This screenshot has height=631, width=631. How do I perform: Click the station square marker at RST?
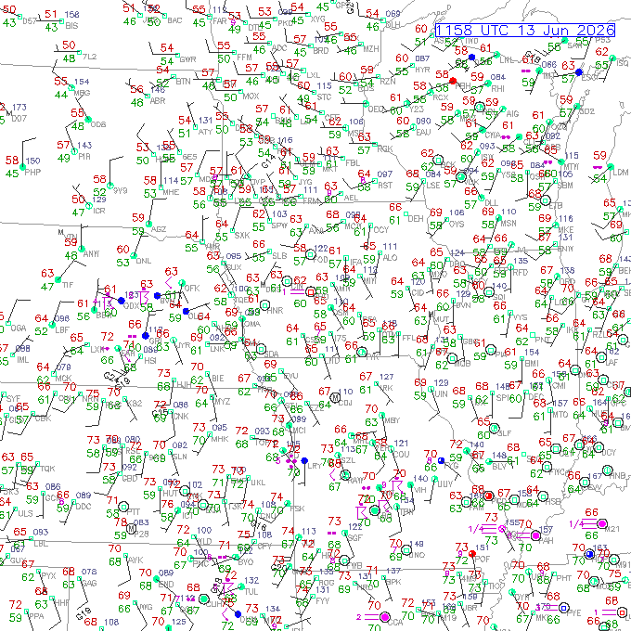375,181
